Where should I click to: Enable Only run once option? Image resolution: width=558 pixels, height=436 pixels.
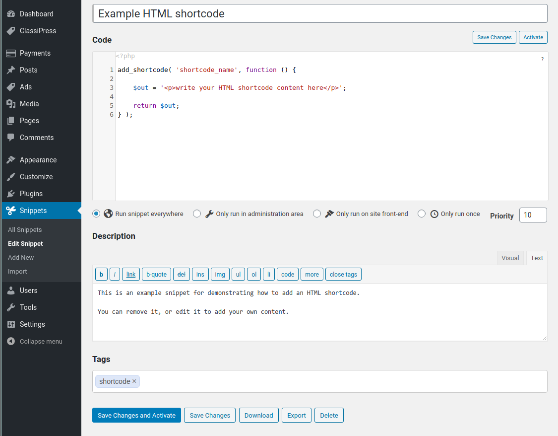[x=422, y=214]
